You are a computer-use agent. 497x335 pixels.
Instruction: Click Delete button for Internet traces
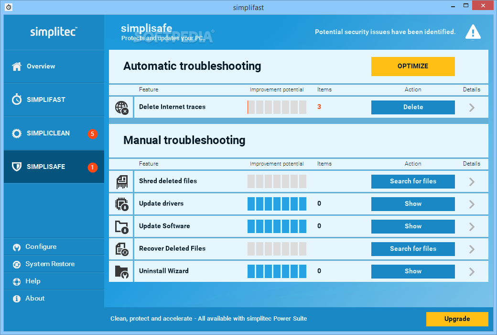coord(413,107)
